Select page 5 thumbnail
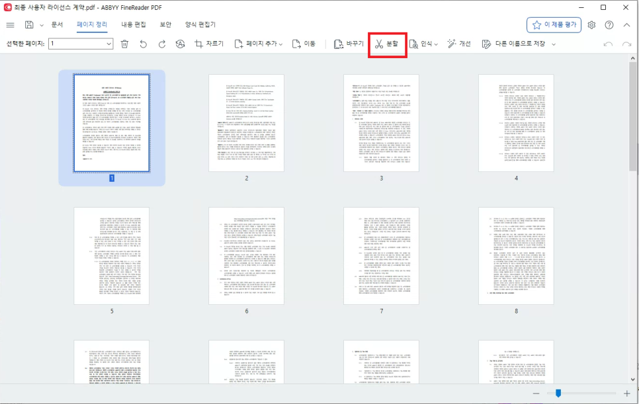Screen dimensions: 639x404 112,256
